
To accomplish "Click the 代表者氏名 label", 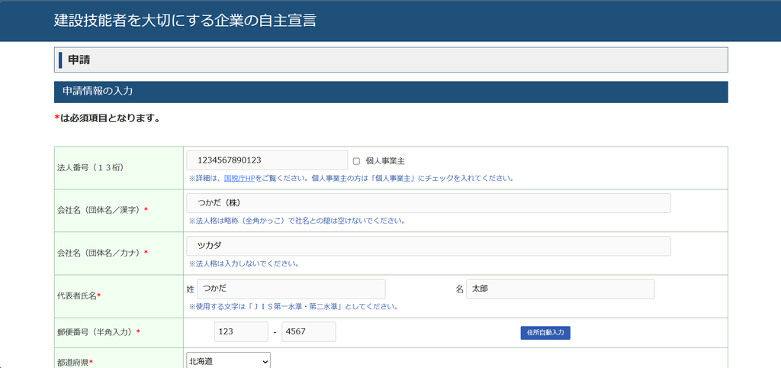I will click(79, 295).
